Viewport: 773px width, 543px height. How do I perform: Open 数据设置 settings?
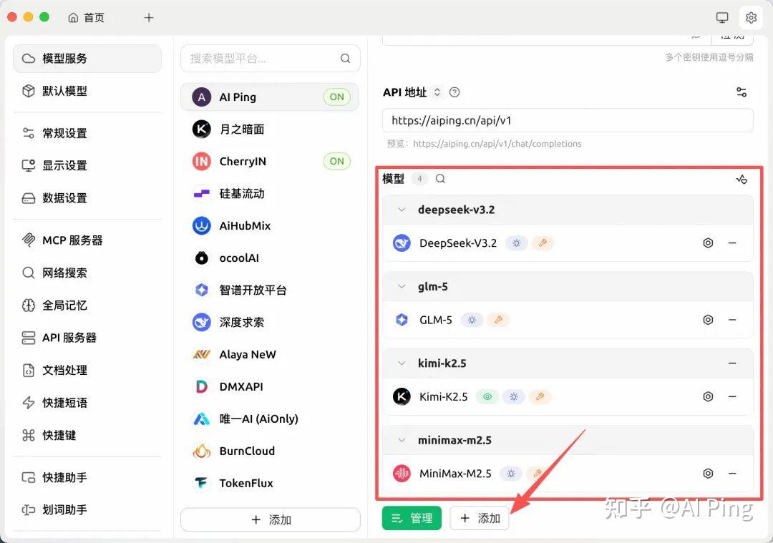coord(87,198)
